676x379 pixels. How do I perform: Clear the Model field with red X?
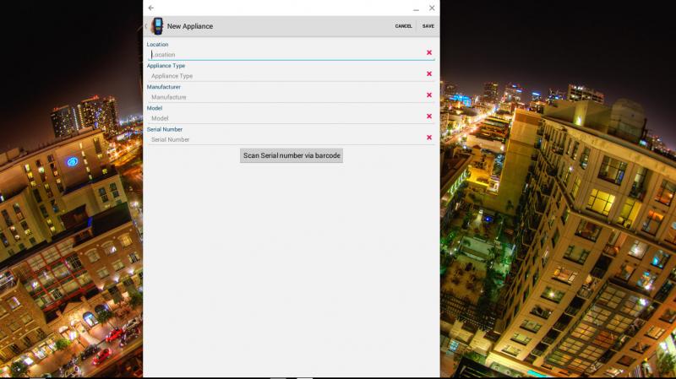click(429, 116)
